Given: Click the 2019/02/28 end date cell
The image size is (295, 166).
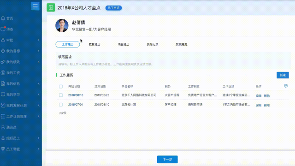Looking at the screenshot, I should 102,95.
